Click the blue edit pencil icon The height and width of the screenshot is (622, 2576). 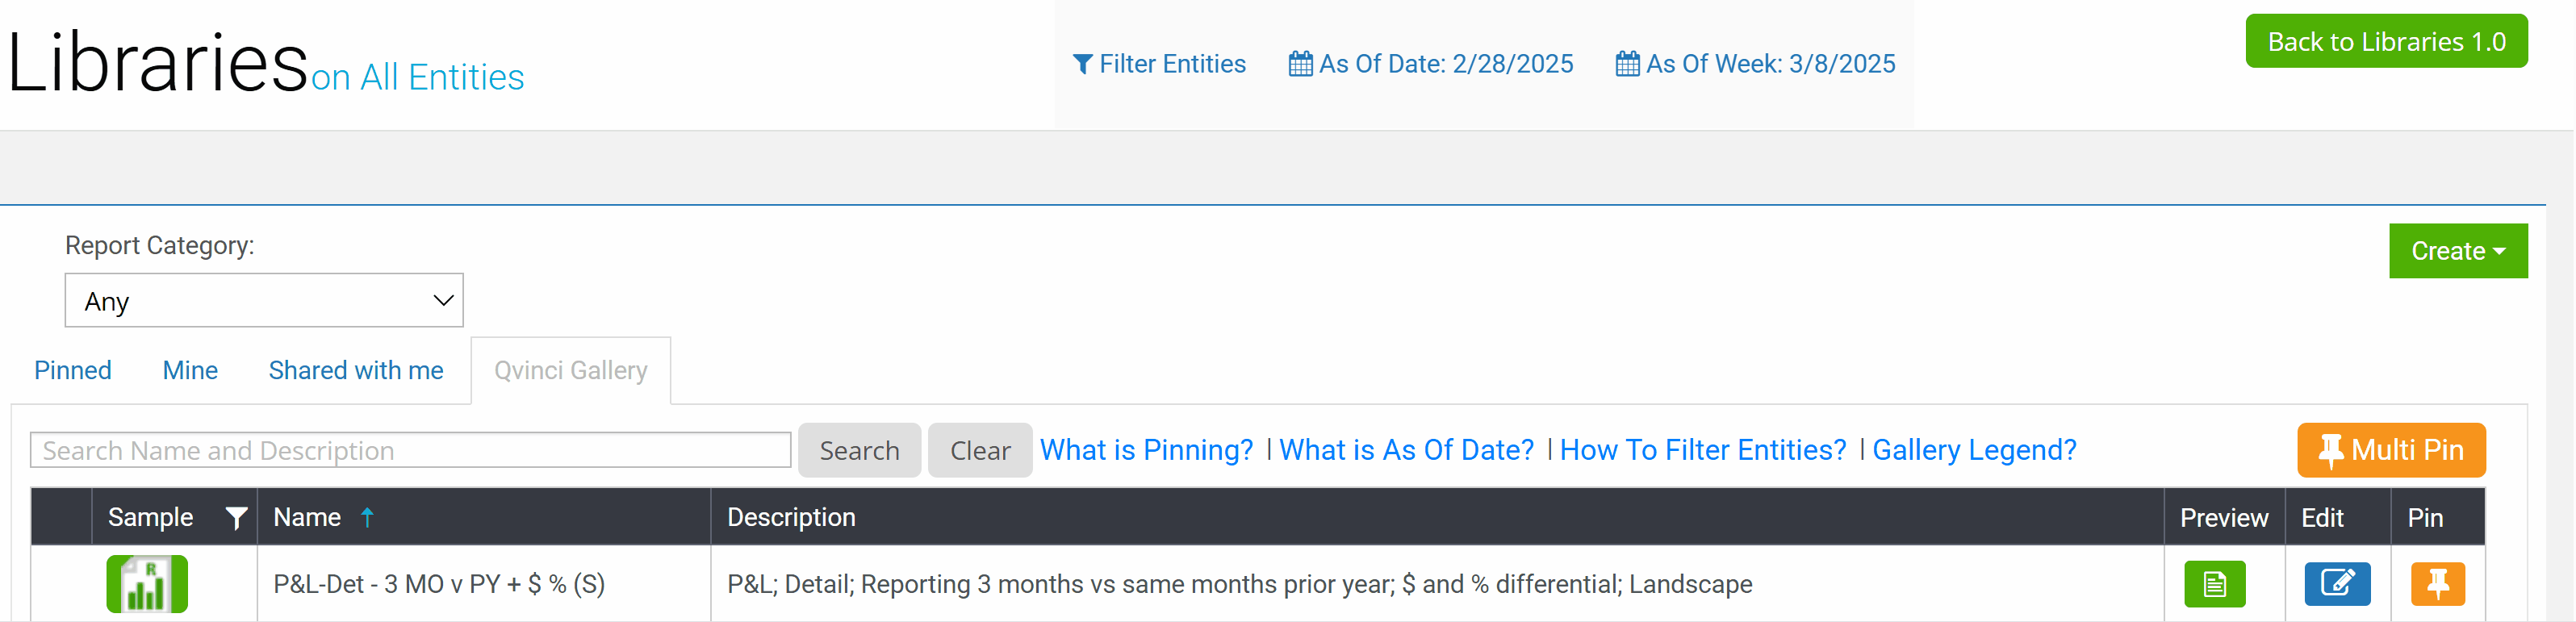pyautogui.click(x=2336, y=584)
